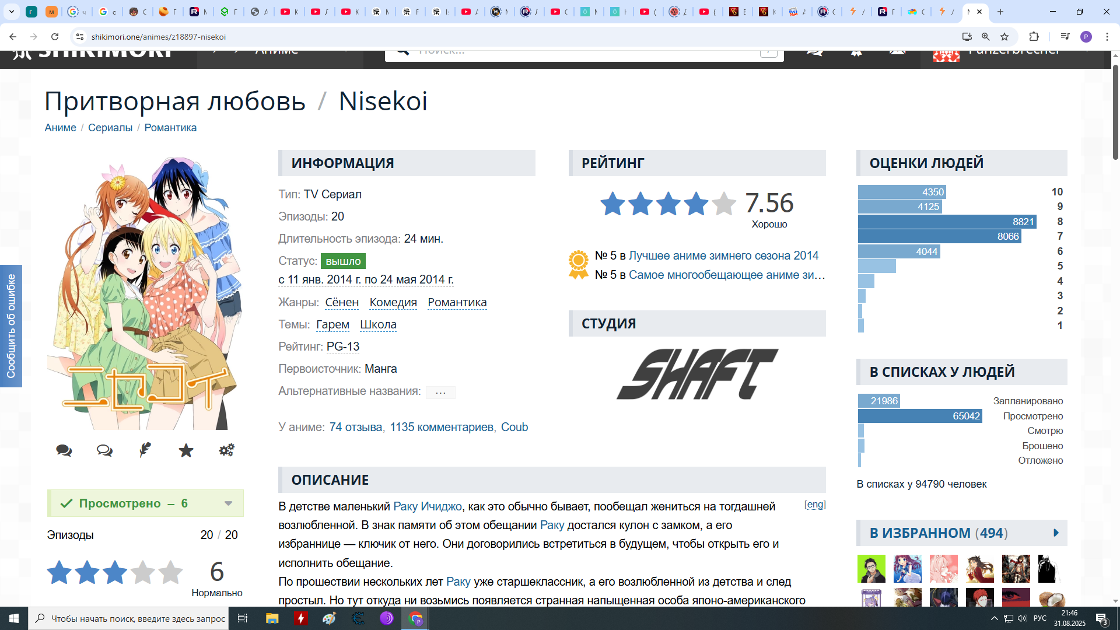This screenshot has height=630, width=1120.
Task: Switch description language with the [eng] toggle
Action: click(814, 504)
